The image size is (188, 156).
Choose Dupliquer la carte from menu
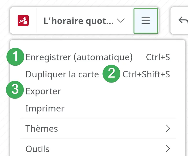point(98,74)
